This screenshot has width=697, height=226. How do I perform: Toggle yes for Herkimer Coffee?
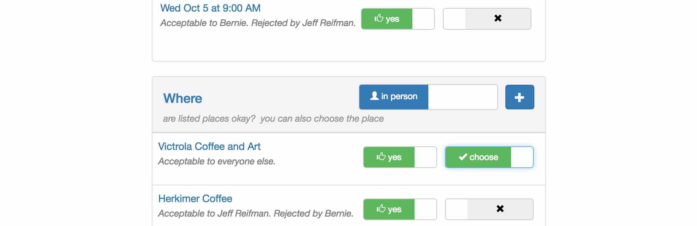point(400,209)
